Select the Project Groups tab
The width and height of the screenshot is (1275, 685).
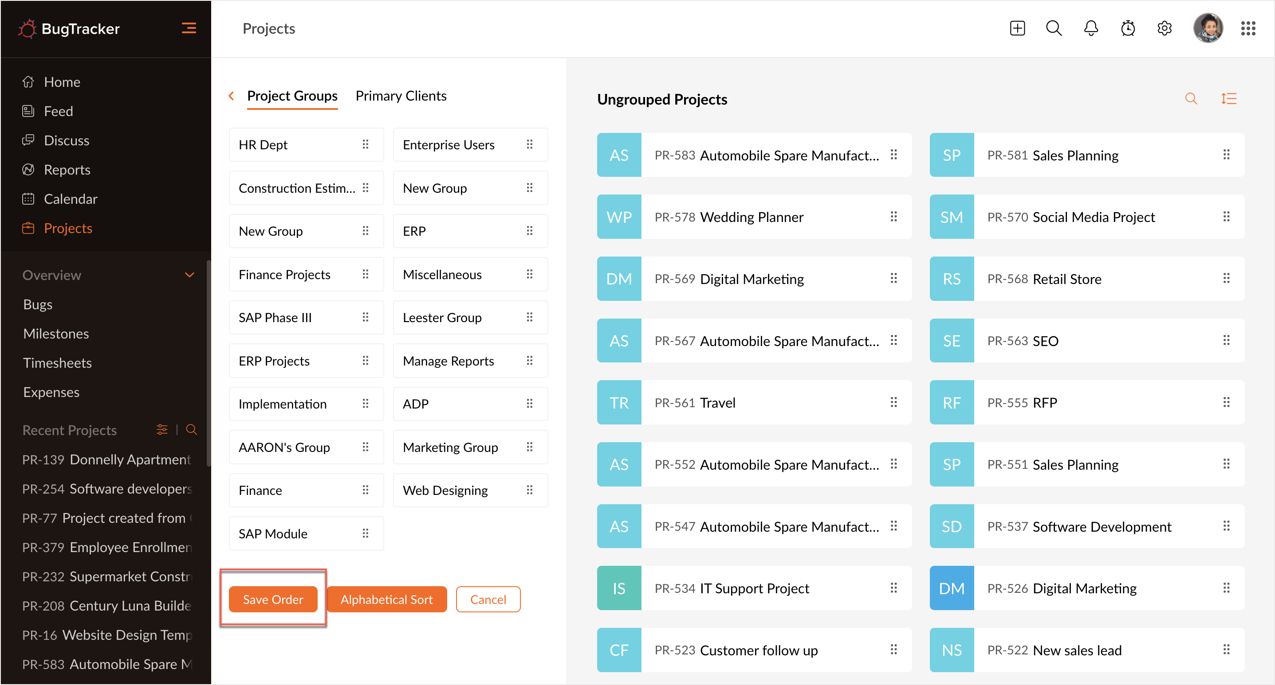[292, 96]
